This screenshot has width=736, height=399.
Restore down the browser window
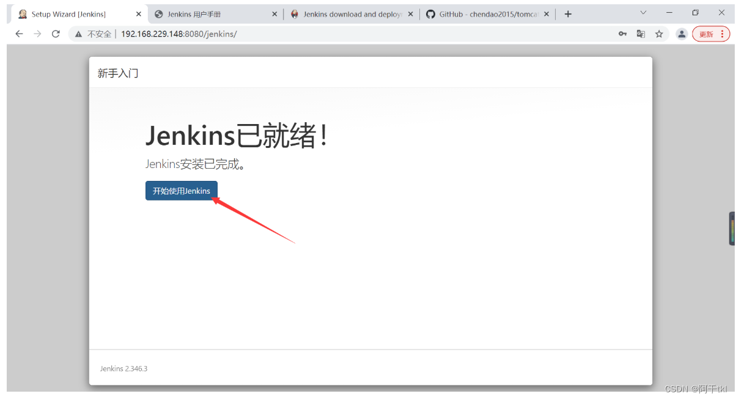click(x=695, y=13)
